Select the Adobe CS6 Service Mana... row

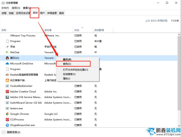(x=89, y=97)
